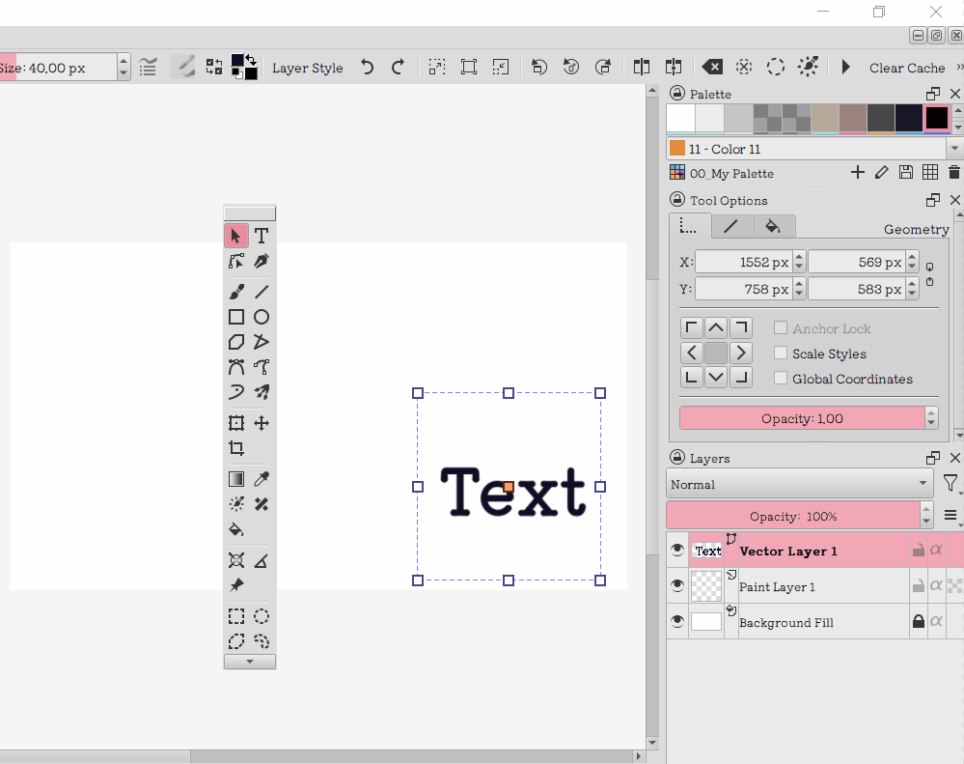The height and width of the screenshot is (764, 964).
Task: Switch to the Geometry tab
Action: pos(915,229)
